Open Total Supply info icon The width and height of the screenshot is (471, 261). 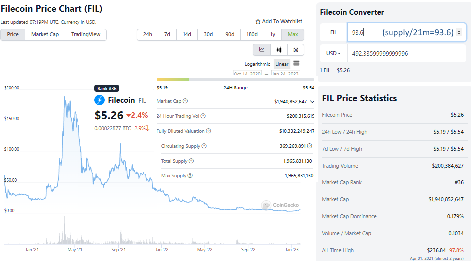tap(191, 161)
